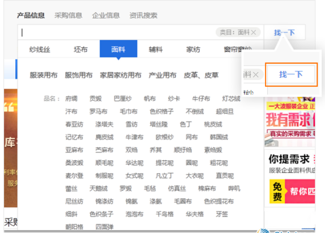The height and width of the screenshot is (233, 325).
Task: Choose 乔其 fabric name
Action: click(x=156, y=150)
